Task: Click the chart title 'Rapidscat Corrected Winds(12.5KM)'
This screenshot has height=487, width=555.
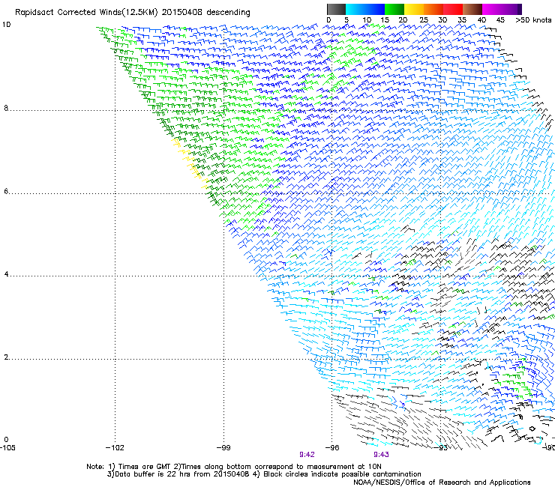Action: 86,13
